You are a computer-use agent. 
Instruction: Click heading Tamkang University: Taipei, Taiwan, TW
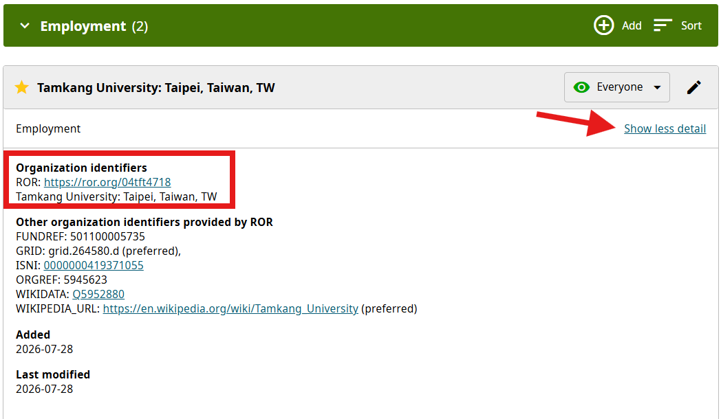(x=156, y=88)
